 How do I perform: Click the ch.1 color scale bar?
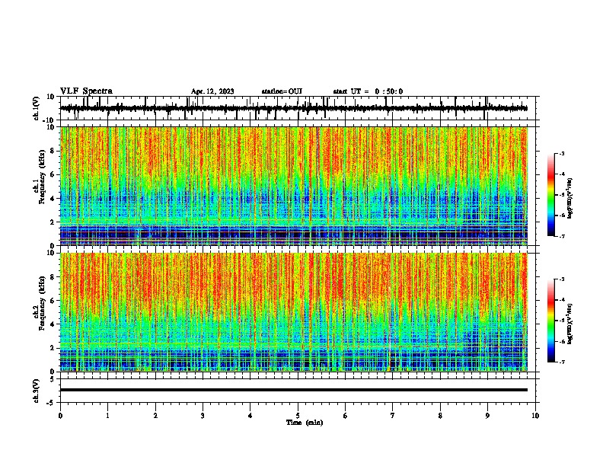(x=550, y=195)
